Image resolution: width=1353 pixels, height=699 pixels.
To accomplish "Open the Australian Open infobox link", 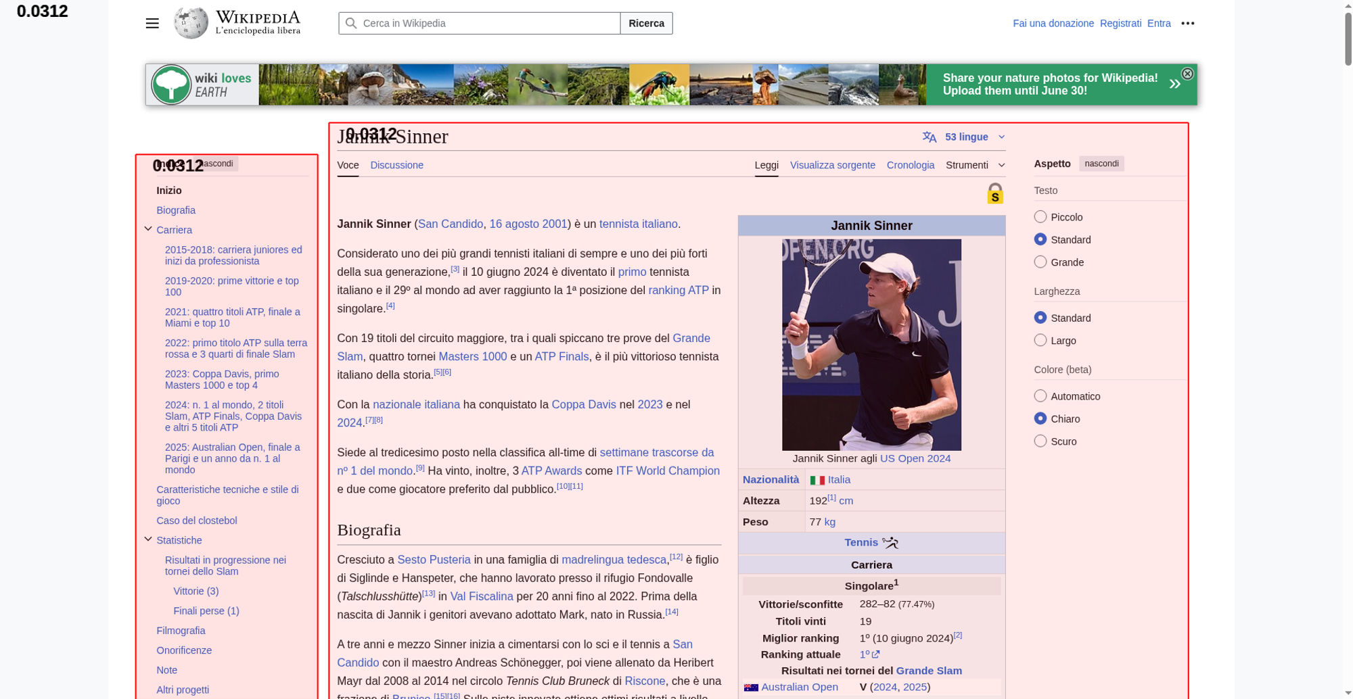I will point(800,687).
